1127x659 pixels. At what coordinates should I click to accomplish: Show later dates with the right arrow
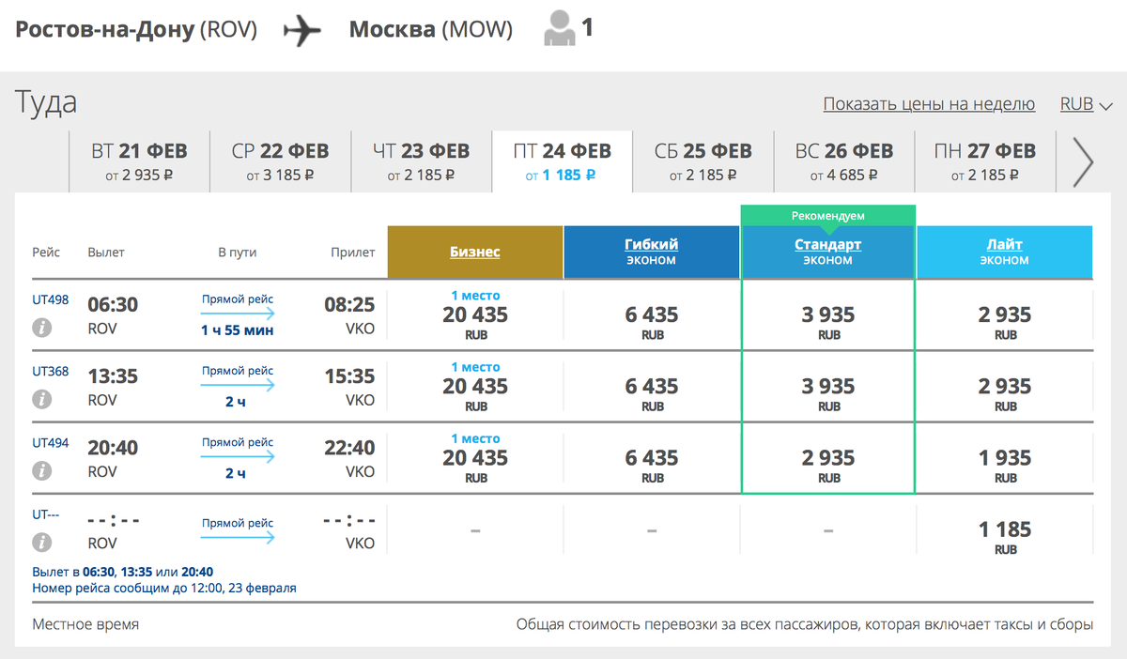pyautogui.click(x=1083, y=161)
